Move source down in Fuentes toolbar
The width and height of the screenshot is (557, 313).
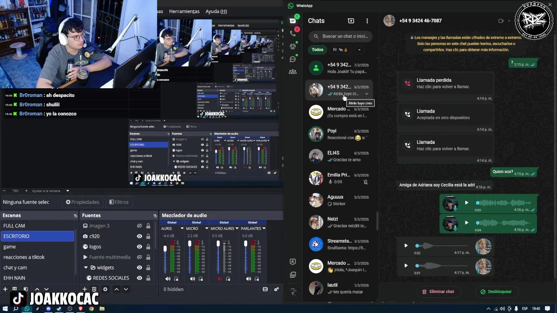pyautogui.click(x=126, y=289)
